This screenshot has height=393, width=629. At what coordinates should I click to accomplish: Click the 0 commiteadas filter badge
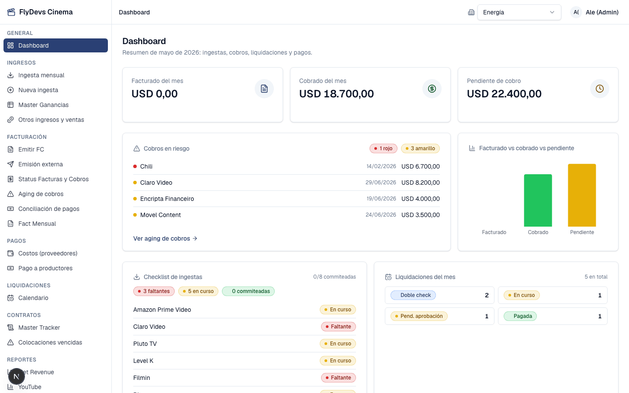tap(248, 291)
